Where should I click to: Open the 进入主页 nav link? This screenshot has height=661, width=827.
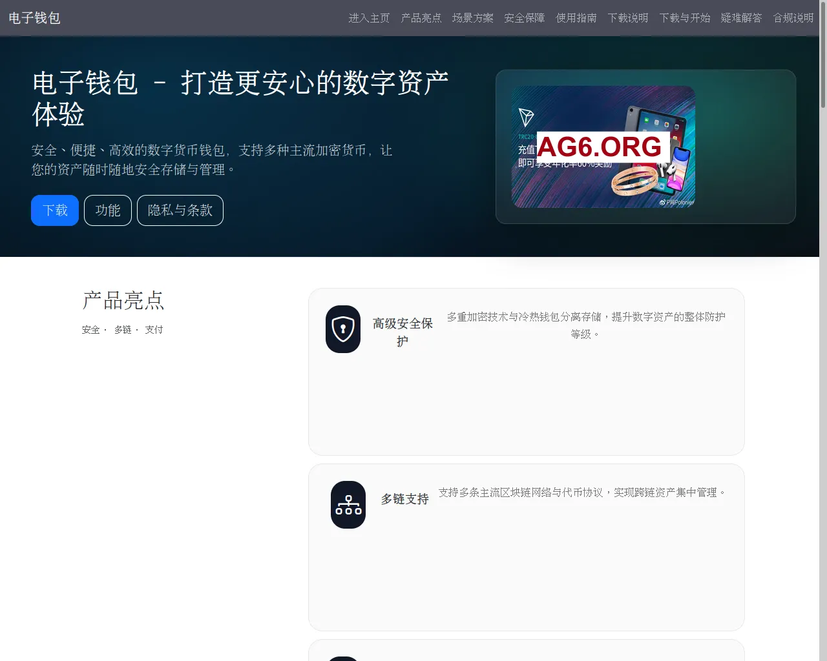point(369,18)
